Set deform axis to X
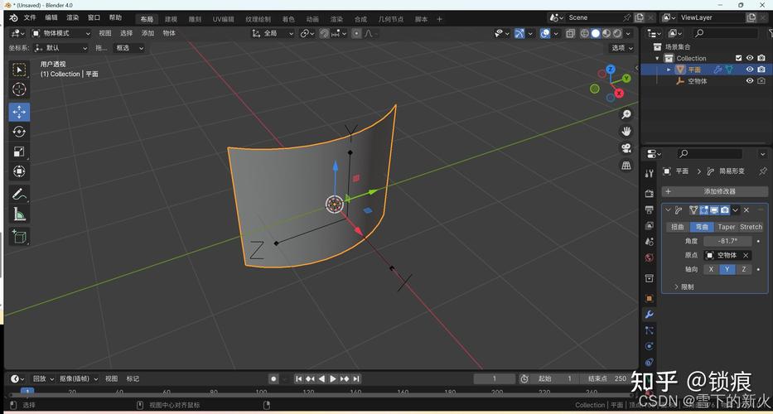This screenshot has width=773, height=414. pyautogui.click(x=711, y=269)
